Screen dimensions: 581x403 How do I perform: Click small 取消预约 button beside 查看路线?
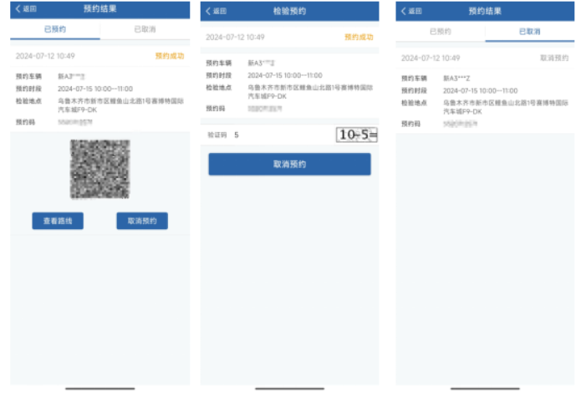click(x=142, y=221)
